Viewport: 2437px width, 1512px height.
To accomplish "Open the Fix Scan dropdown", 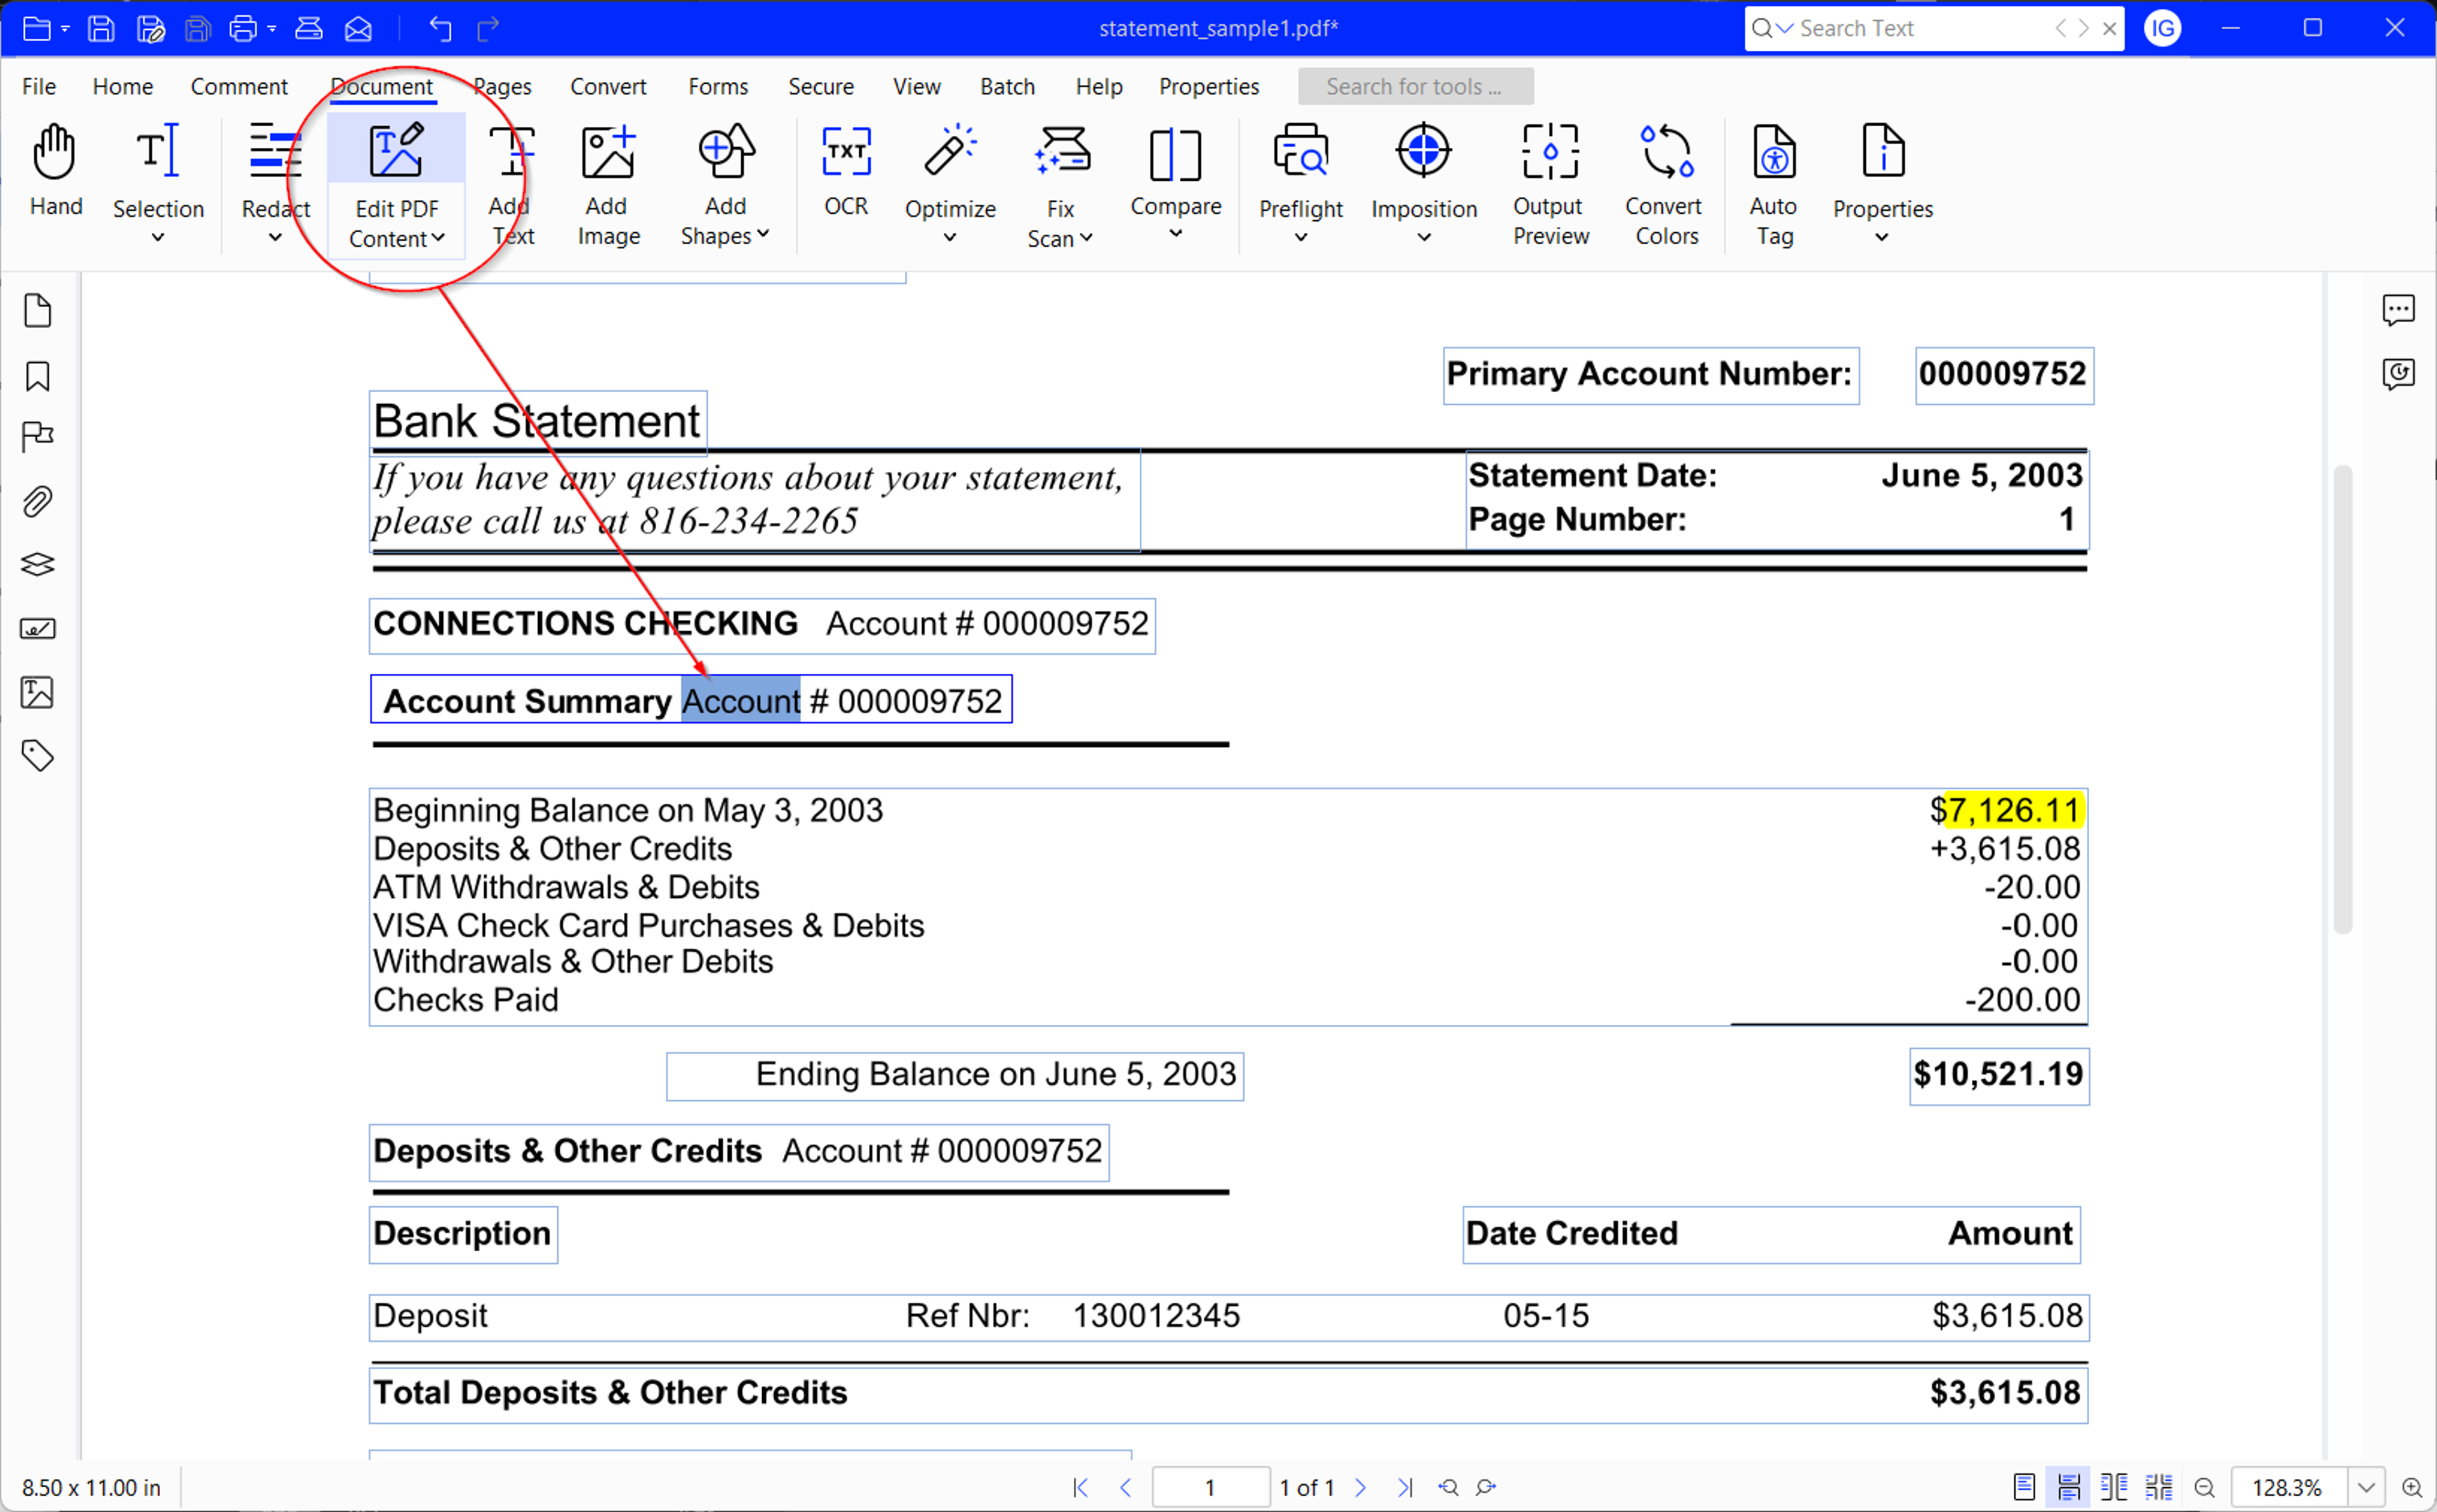I will (x=1086, y=238).
